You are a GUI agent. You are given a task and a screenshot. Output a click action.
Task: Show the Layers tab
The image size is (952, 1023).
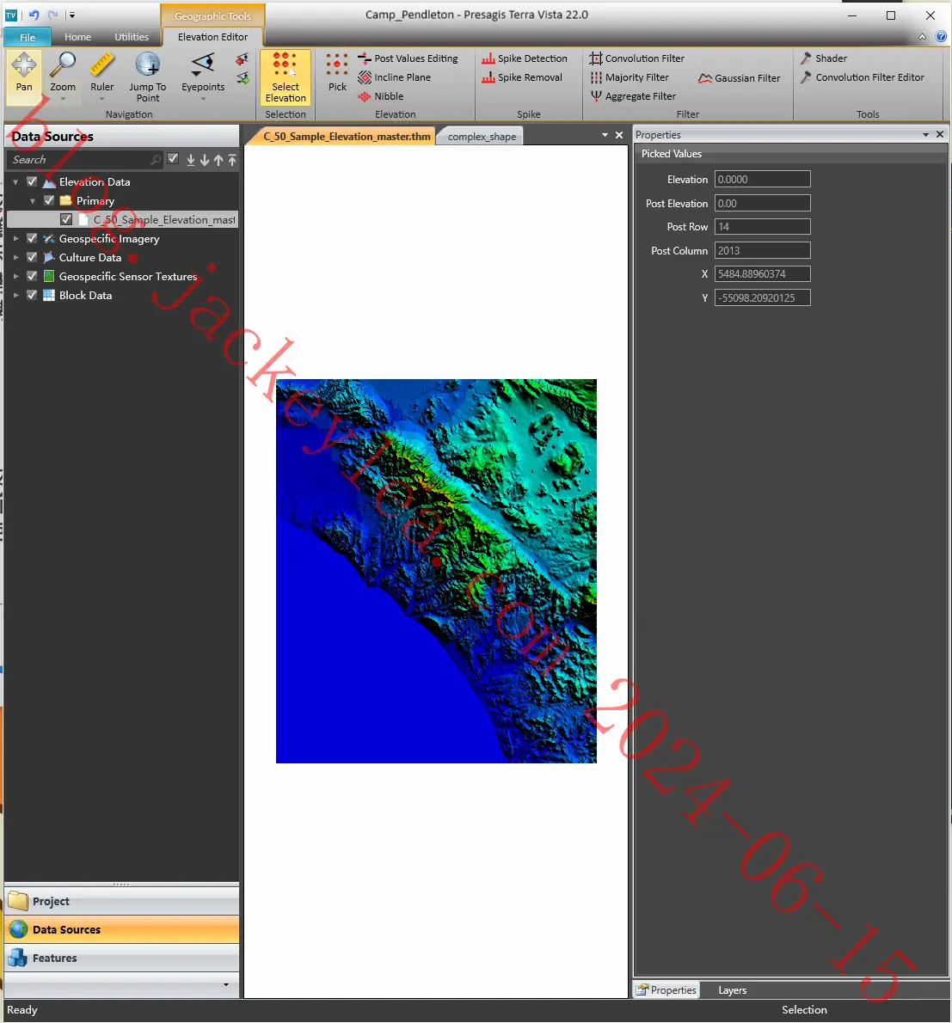point(732,990)
